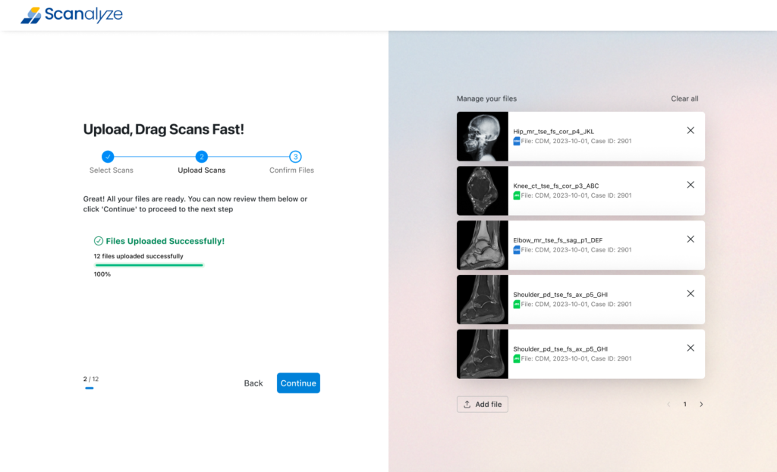This screenshot has height=472, width=777.
Task: Click the blue file icon under Hip_mr_tse_fs_cor_p4_JKL
Action: tap(517, 141)
